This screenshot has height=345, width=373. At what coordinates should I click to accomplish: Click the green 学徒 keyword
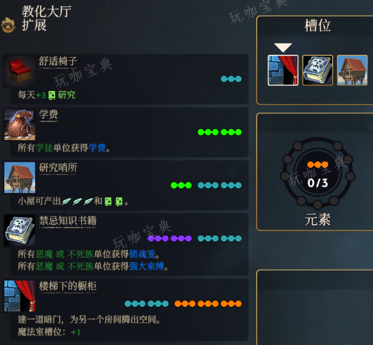(x=44, y=148)
